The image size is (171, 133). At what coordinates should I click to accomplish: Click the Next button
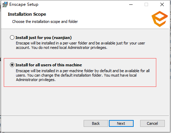point(121,123)
